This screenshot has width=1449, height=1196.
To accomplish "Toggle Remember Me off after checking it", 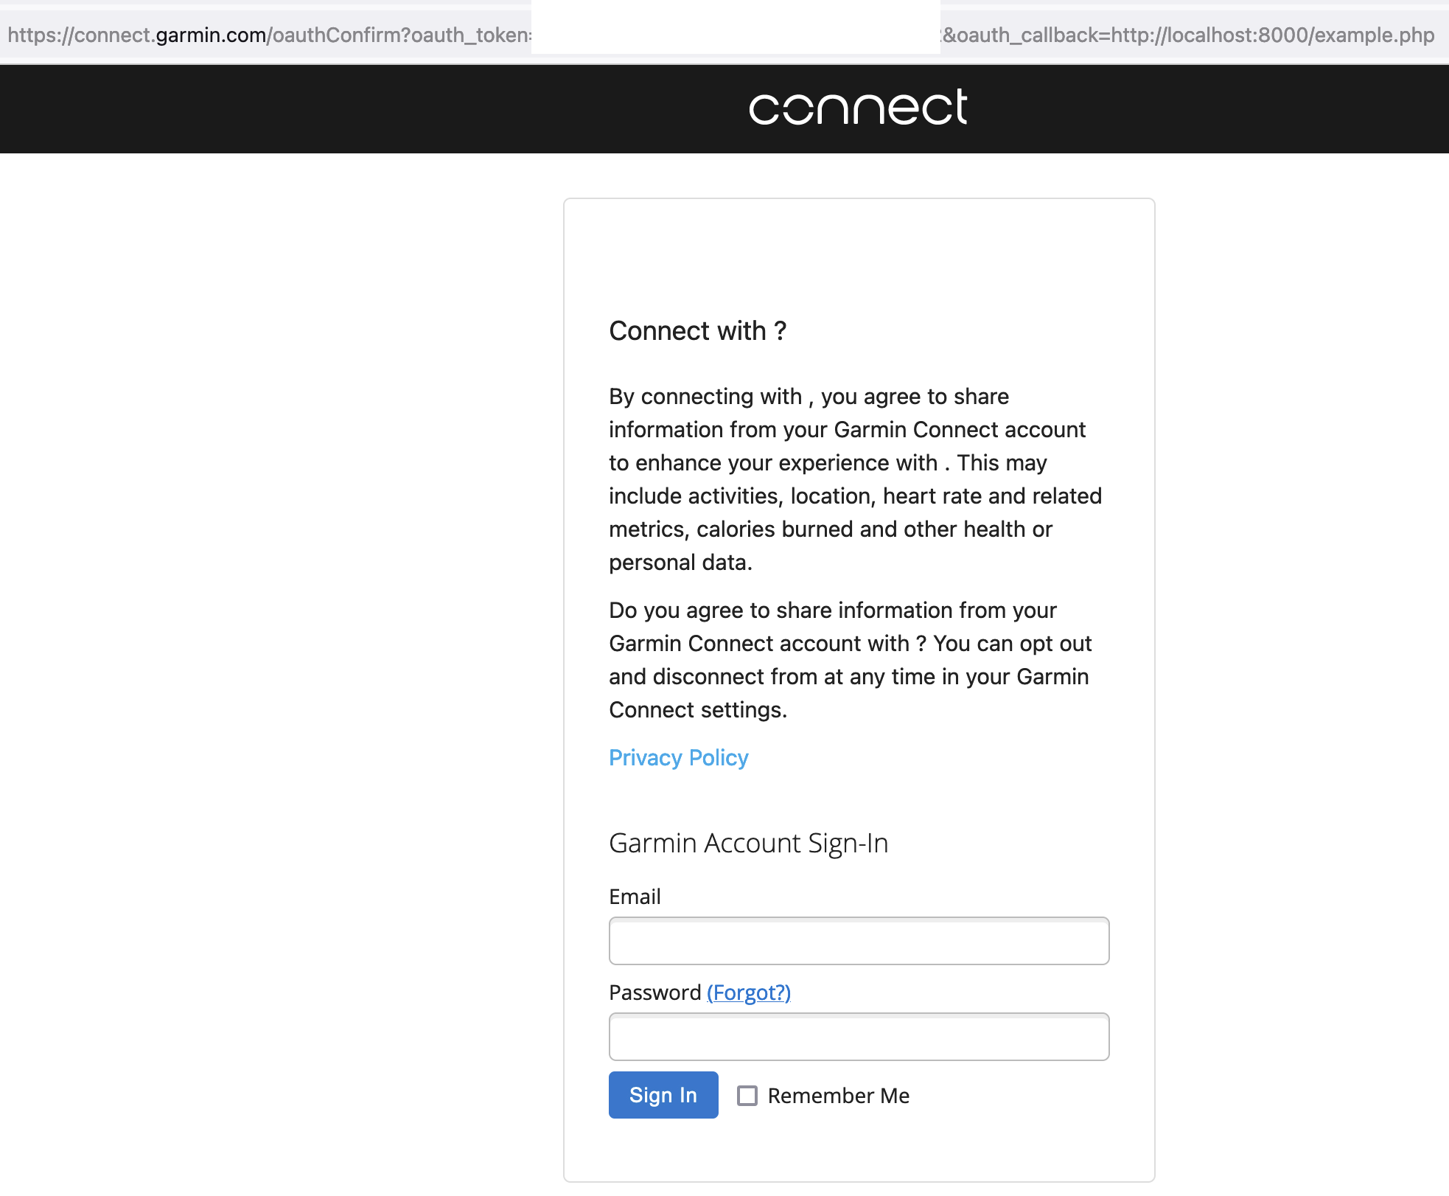I will tap(747, 1096).
